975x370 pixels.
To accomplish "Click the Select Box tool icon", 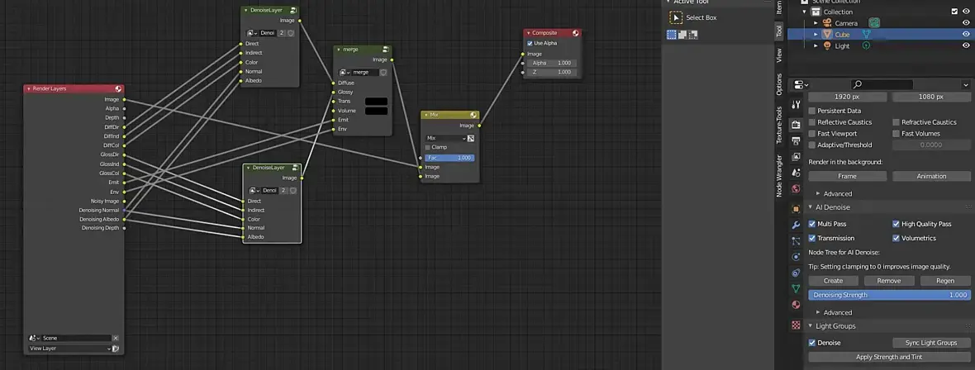I will [x=676, y=17].
